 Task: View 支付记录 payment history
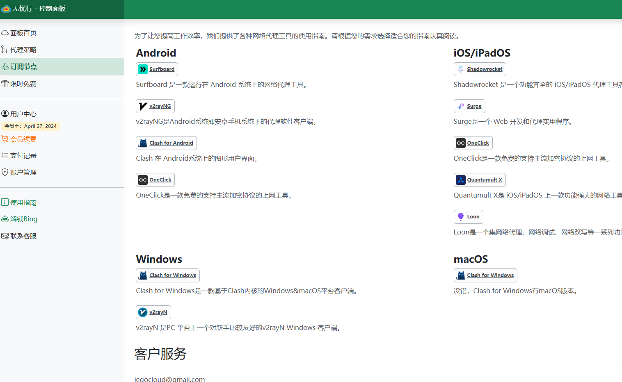coord(62,155)
